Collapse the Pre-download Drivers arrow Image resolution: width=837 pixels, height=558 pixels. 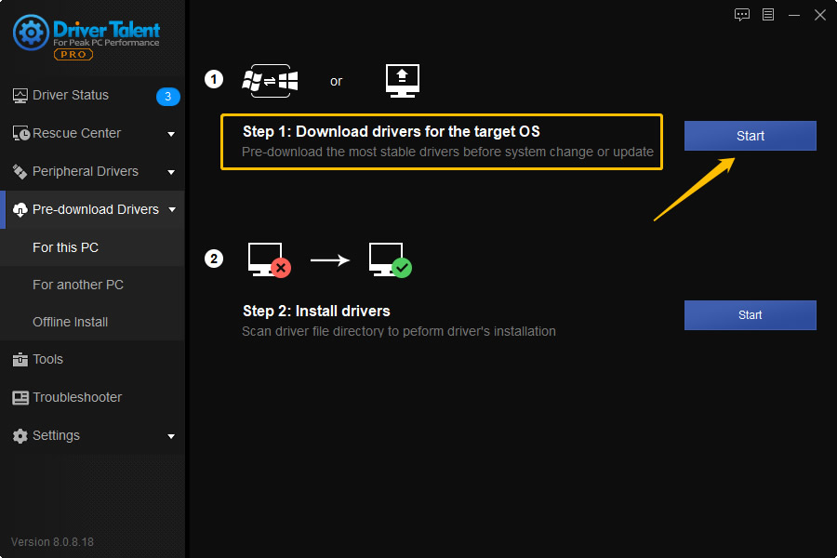[x=172, y=210]
